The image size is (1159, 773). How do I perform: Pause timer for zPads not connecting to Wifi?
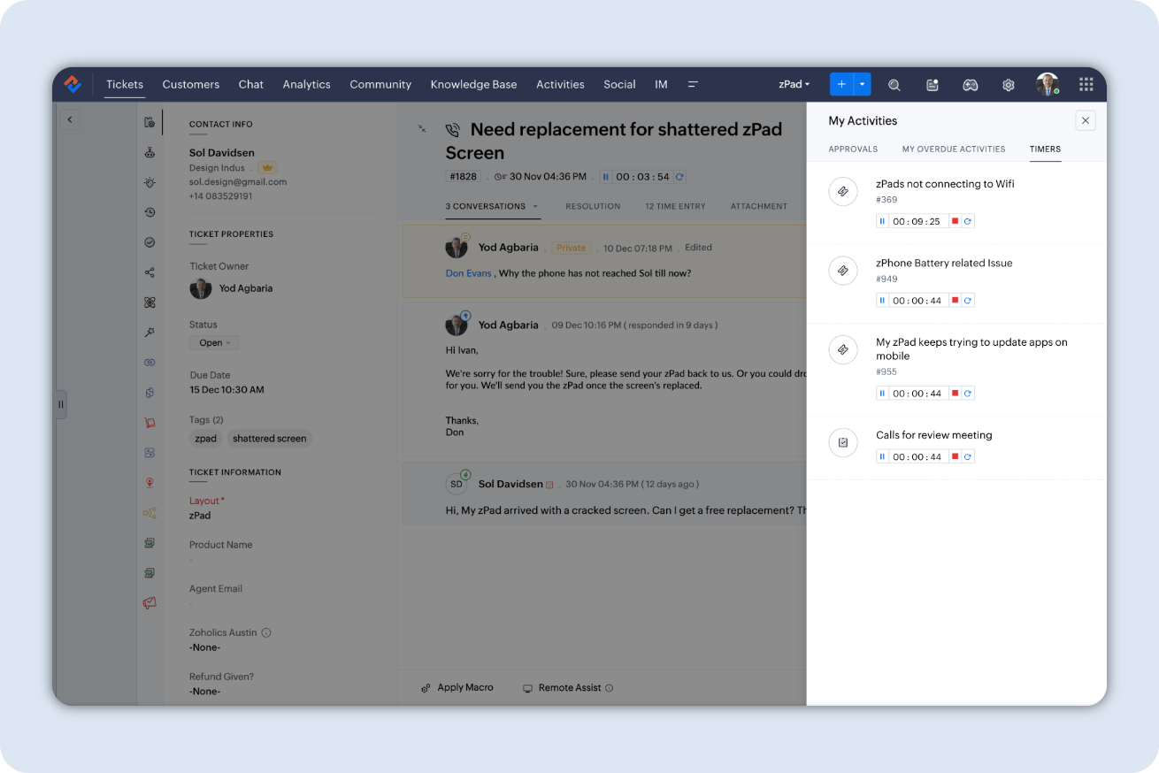point(882,221)
